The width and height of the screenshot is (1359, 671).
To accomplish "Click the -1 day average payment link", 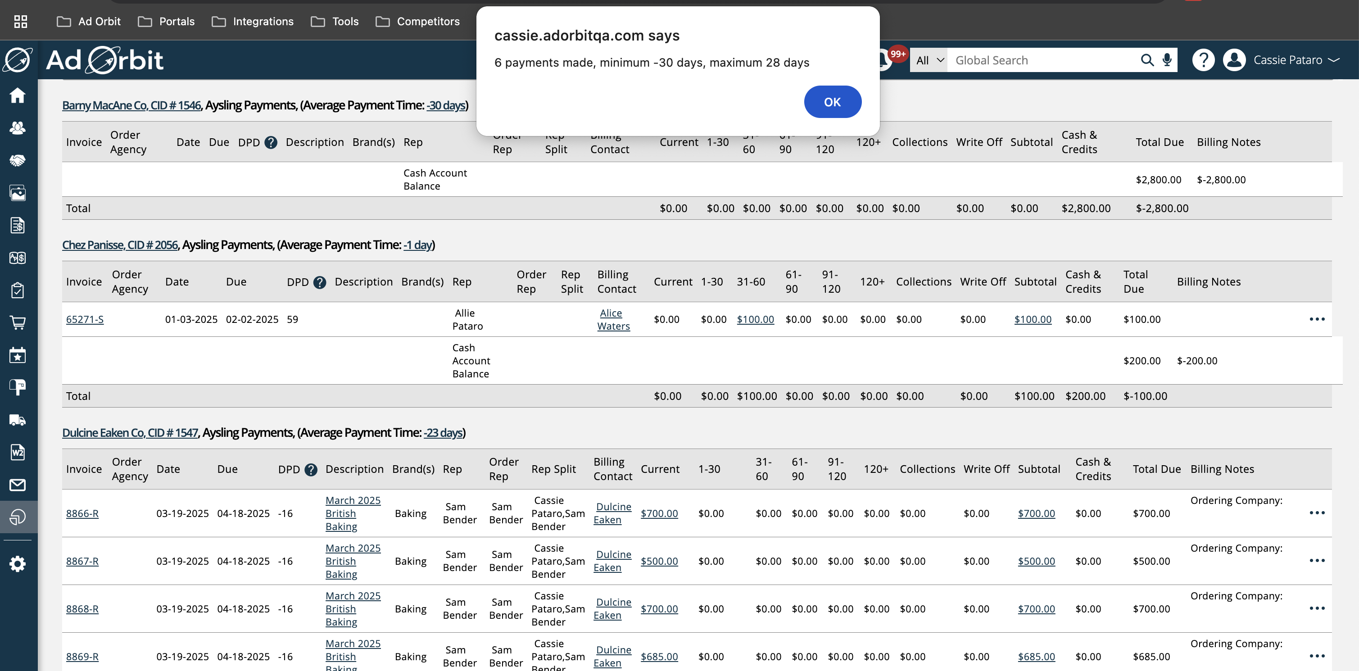I will pyautogui.click(x=417, y=245).
